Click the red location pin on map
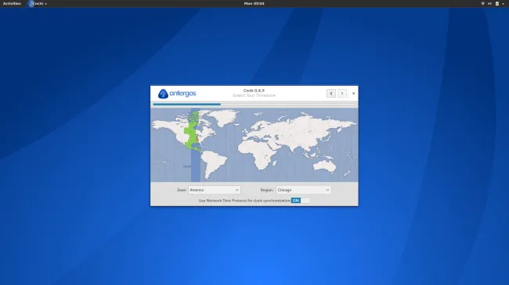 click(197, 139)
